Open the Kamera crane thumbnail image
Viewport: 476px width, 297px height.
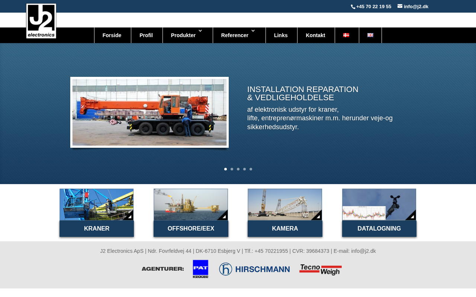point(285,205)
